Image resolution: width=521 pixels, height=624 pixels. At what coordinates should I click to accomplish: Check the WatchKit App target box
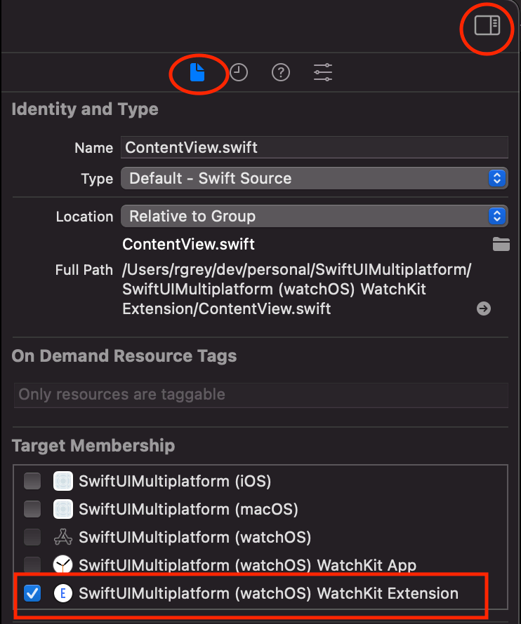tap(32, 565)
